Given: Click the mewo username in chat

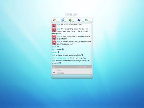Looking at the screenshot, I should click(x=54, y=52).
